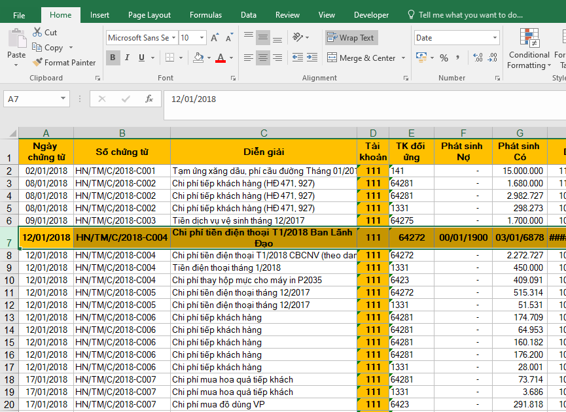The width and height of the screenshot is (566, 412).
Task: Click the Format Painter brush
Action: pyautogui.click(x=38, y=63)
